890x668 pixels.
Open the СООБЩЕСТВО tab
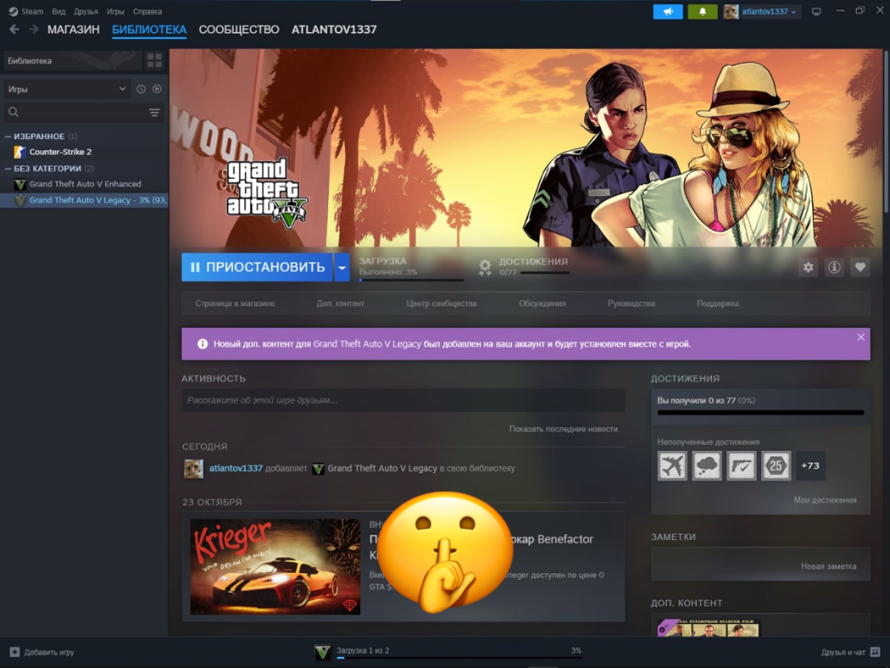pyautogui.click(x=239, y=30)
